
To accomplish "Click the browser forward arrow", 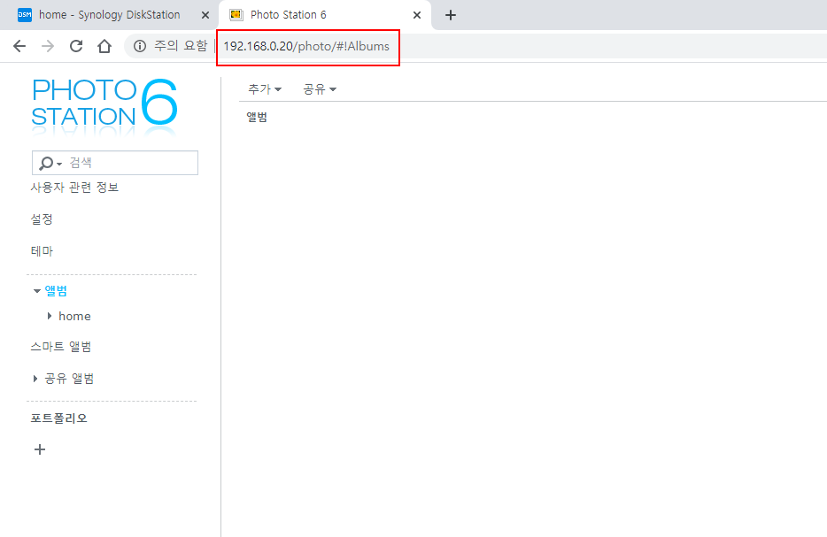I will 48,46.
